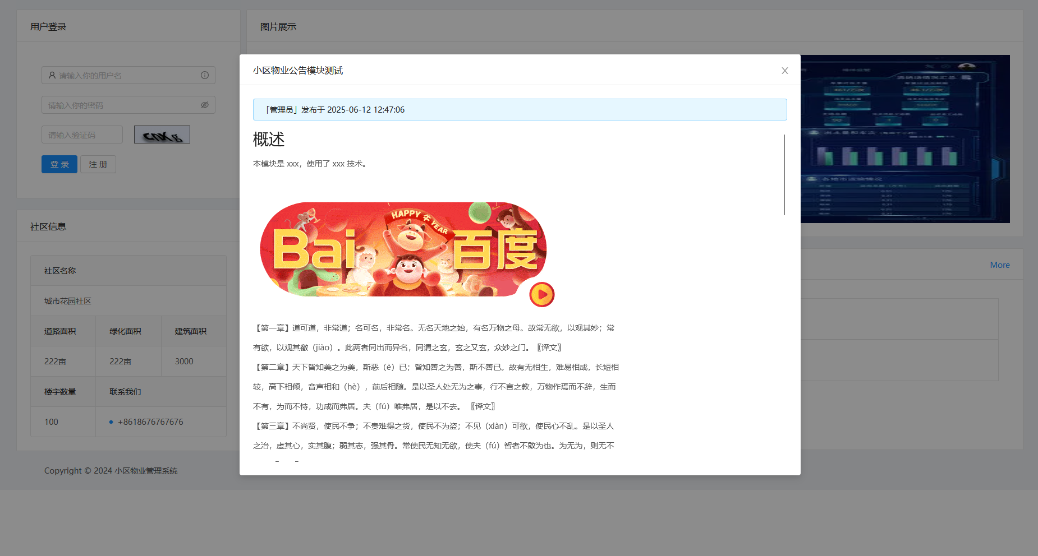Focus the 请输入你的密码 input field
The image size is (1038, 556).
point(128,105)
